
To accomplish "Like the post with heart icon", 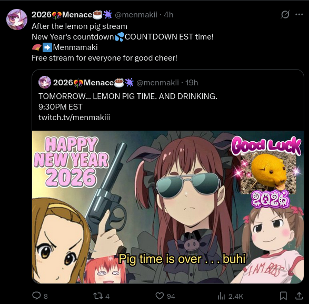I will [x=160, y=296].
